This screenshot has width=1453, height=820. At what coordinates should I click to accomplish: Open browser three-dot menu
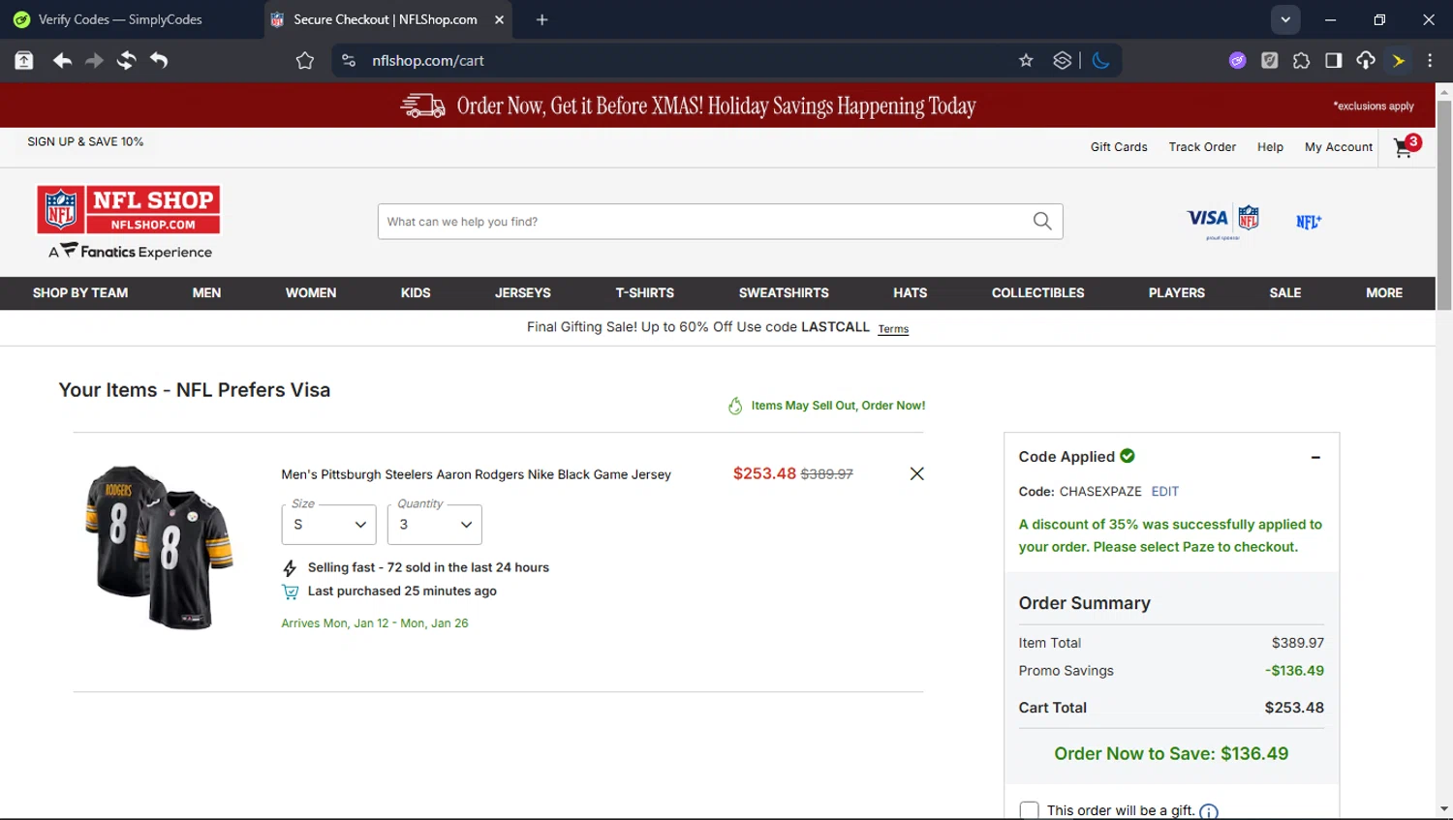(x=1430, y=60)
